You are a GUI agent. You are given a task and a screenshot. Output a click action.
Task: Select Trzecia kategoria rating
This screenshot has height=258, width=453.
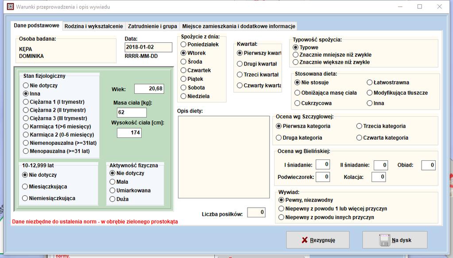point(381,126)
